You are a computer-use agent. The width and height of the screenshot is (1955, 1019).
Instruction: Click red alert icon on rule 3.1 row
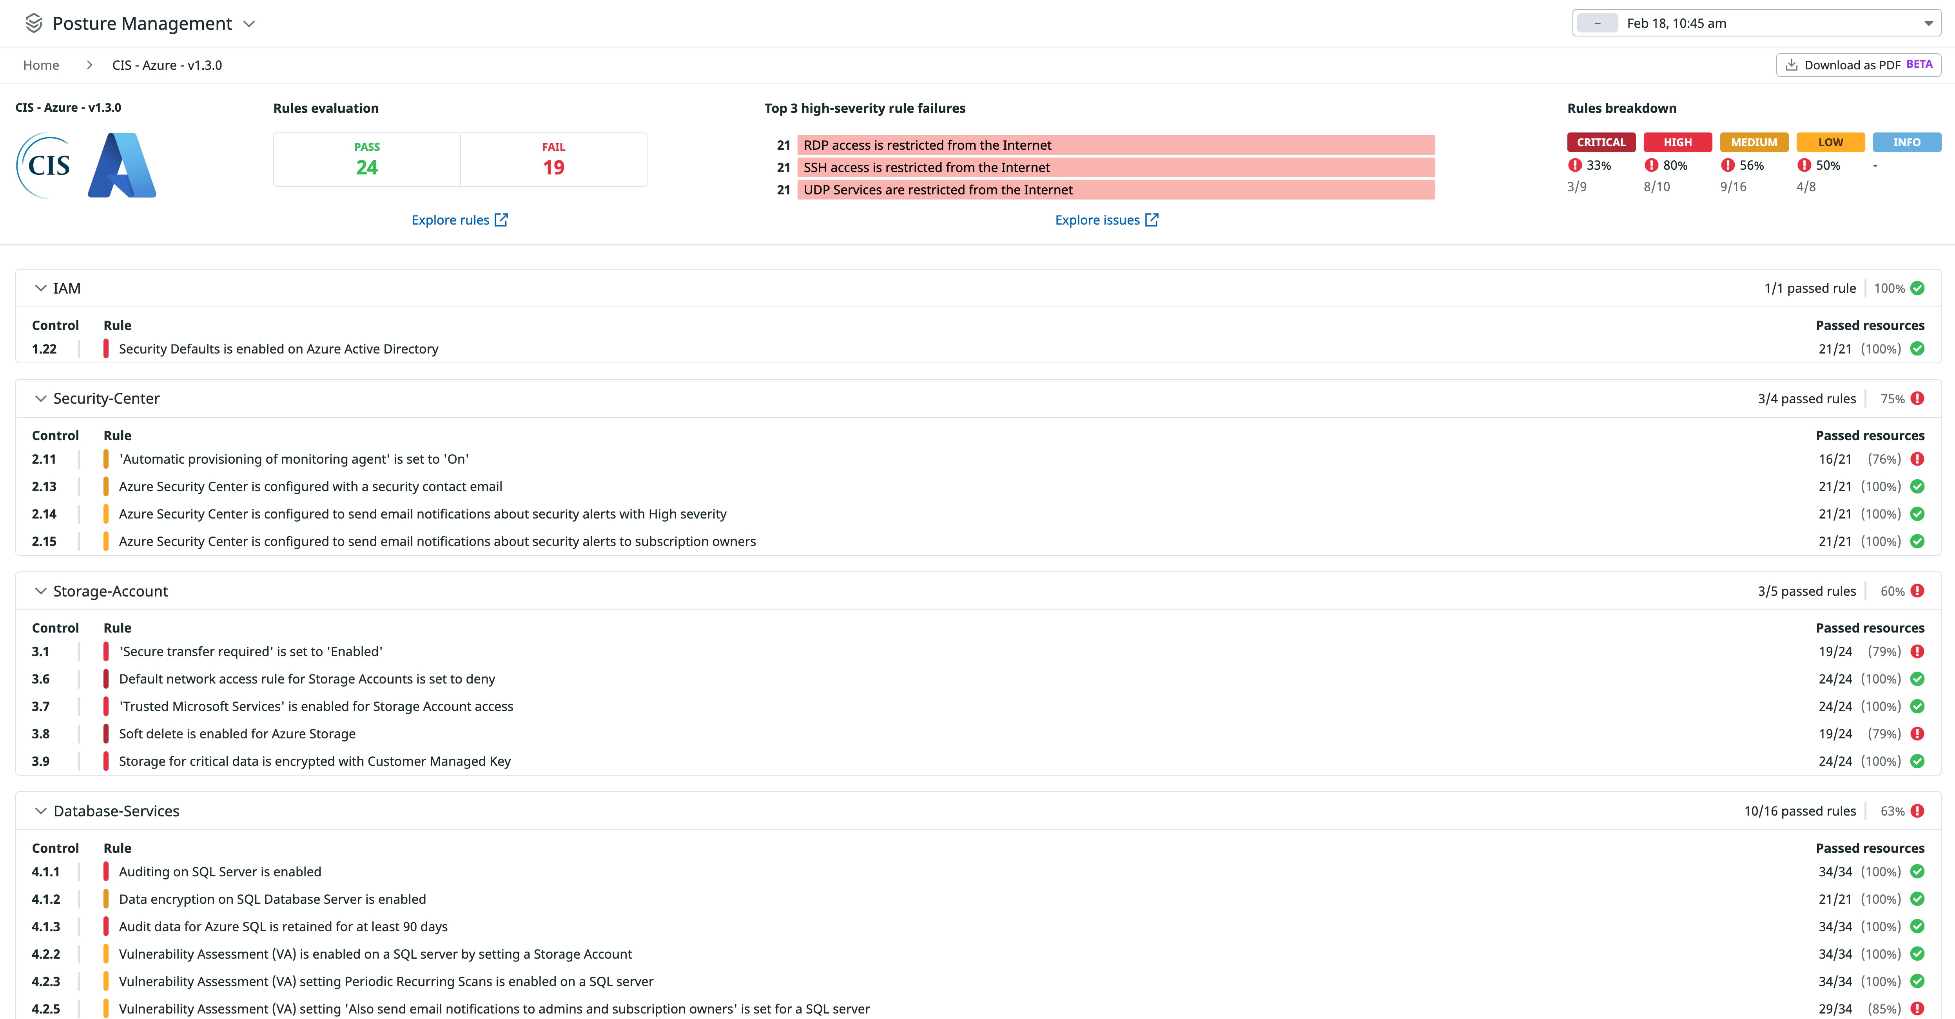click(x=1918, y=652)
